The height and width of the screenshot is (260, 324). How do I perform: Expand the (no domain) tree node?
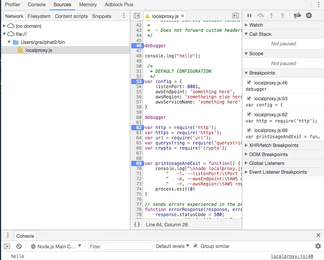pos(4,26)
